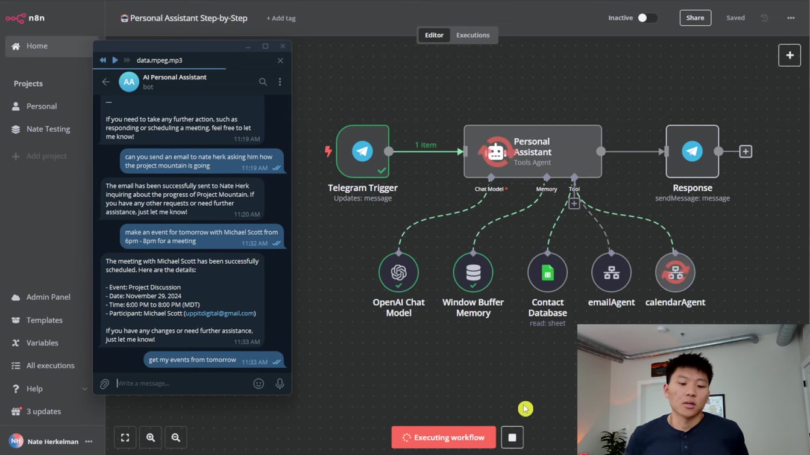Record a Telegram voice message
Viewport: 810px width, 455px height.
coord(280,383)
